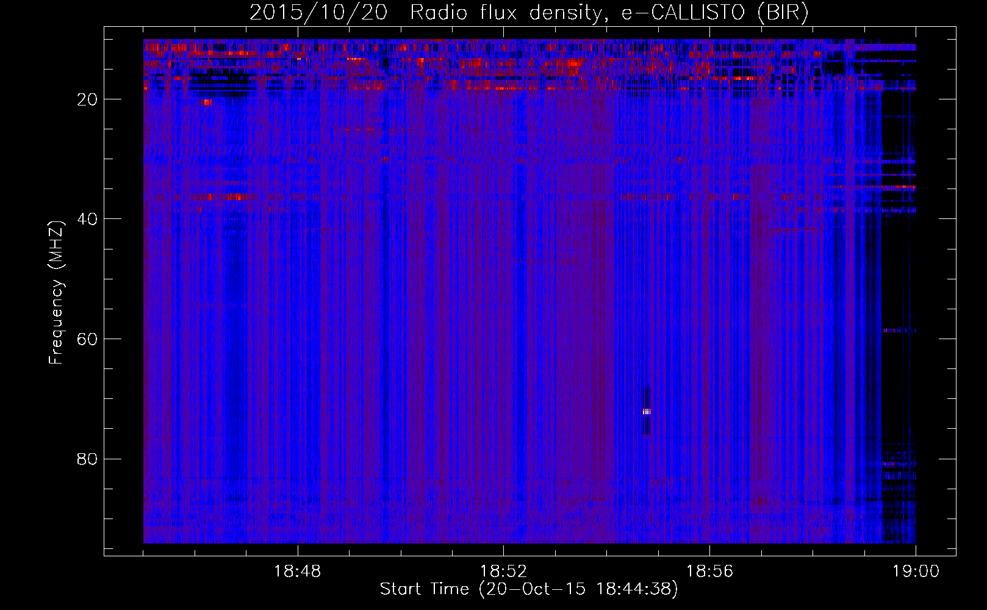Click the 60 MHz frequency tick label
This screenshot has width=987, height=610.
pyautogui.click(x=87, y=339)
